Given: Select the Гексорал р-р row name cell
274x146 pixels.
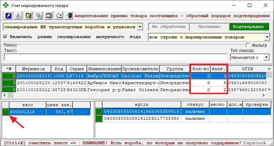Looking at the screenshot, I should (104, 90).
